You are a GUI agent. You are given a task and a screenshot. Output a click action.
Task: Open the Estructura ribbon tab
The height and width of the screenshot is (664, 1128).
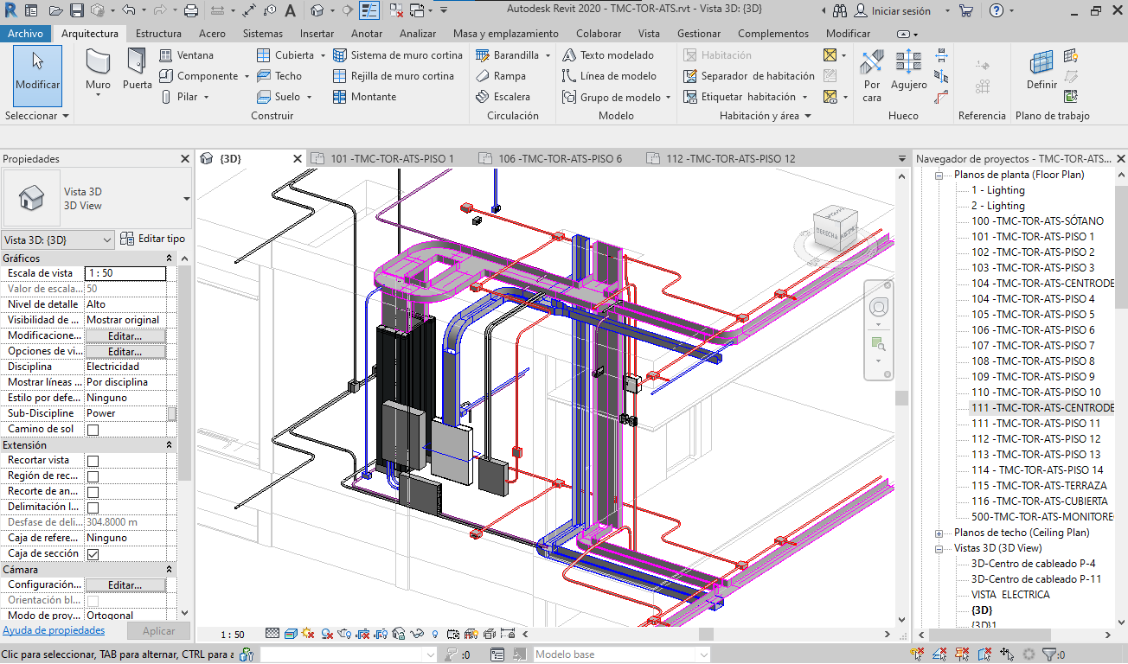click(158, 34)
